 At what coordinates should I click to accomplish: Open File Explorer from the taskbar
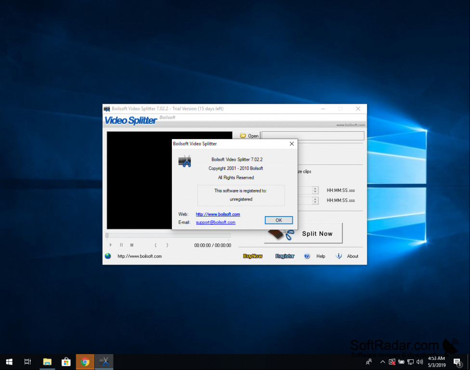[x=47, y=362]
